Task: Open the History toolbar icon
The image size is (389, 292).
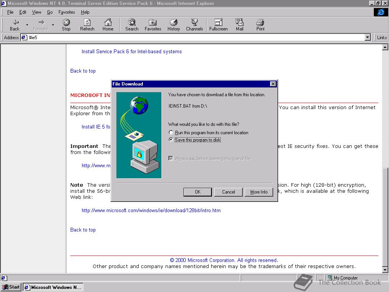Action: coord(174,25)
